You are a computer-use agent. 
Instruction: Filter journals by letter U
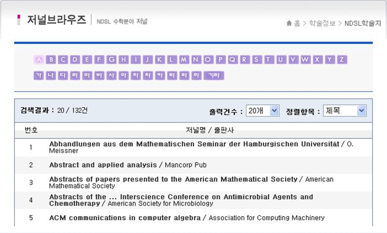[x=281, y=60]
